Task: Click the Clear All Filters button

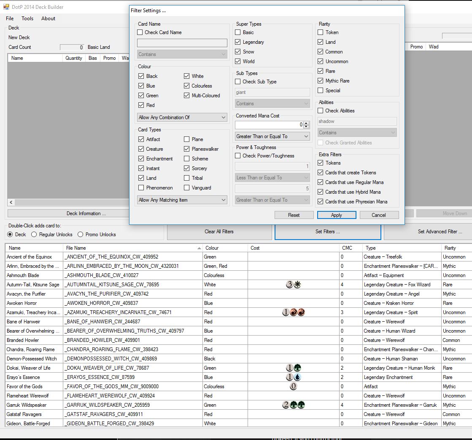Action: tap(219, 232)
